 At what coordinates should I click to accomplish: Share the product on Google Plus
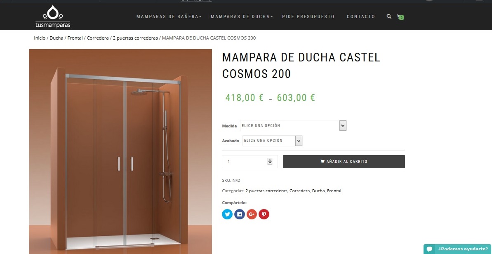(252, 214)
